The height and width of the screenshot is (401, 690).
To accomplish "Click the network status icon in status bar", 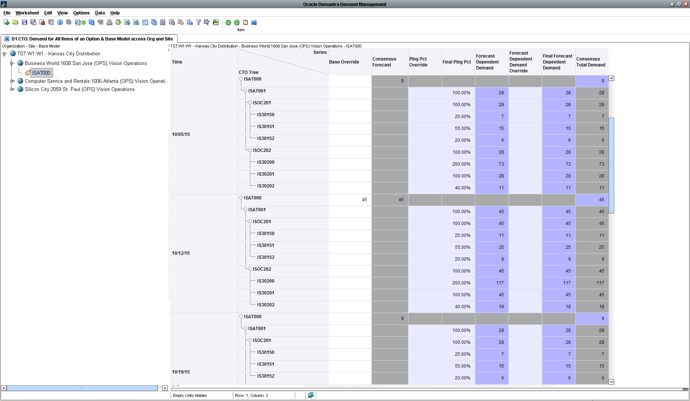I will [x=310, y=395].
